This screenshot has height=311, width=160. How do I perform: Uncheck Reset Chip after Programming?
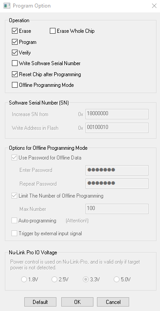[x=15, y=74]
